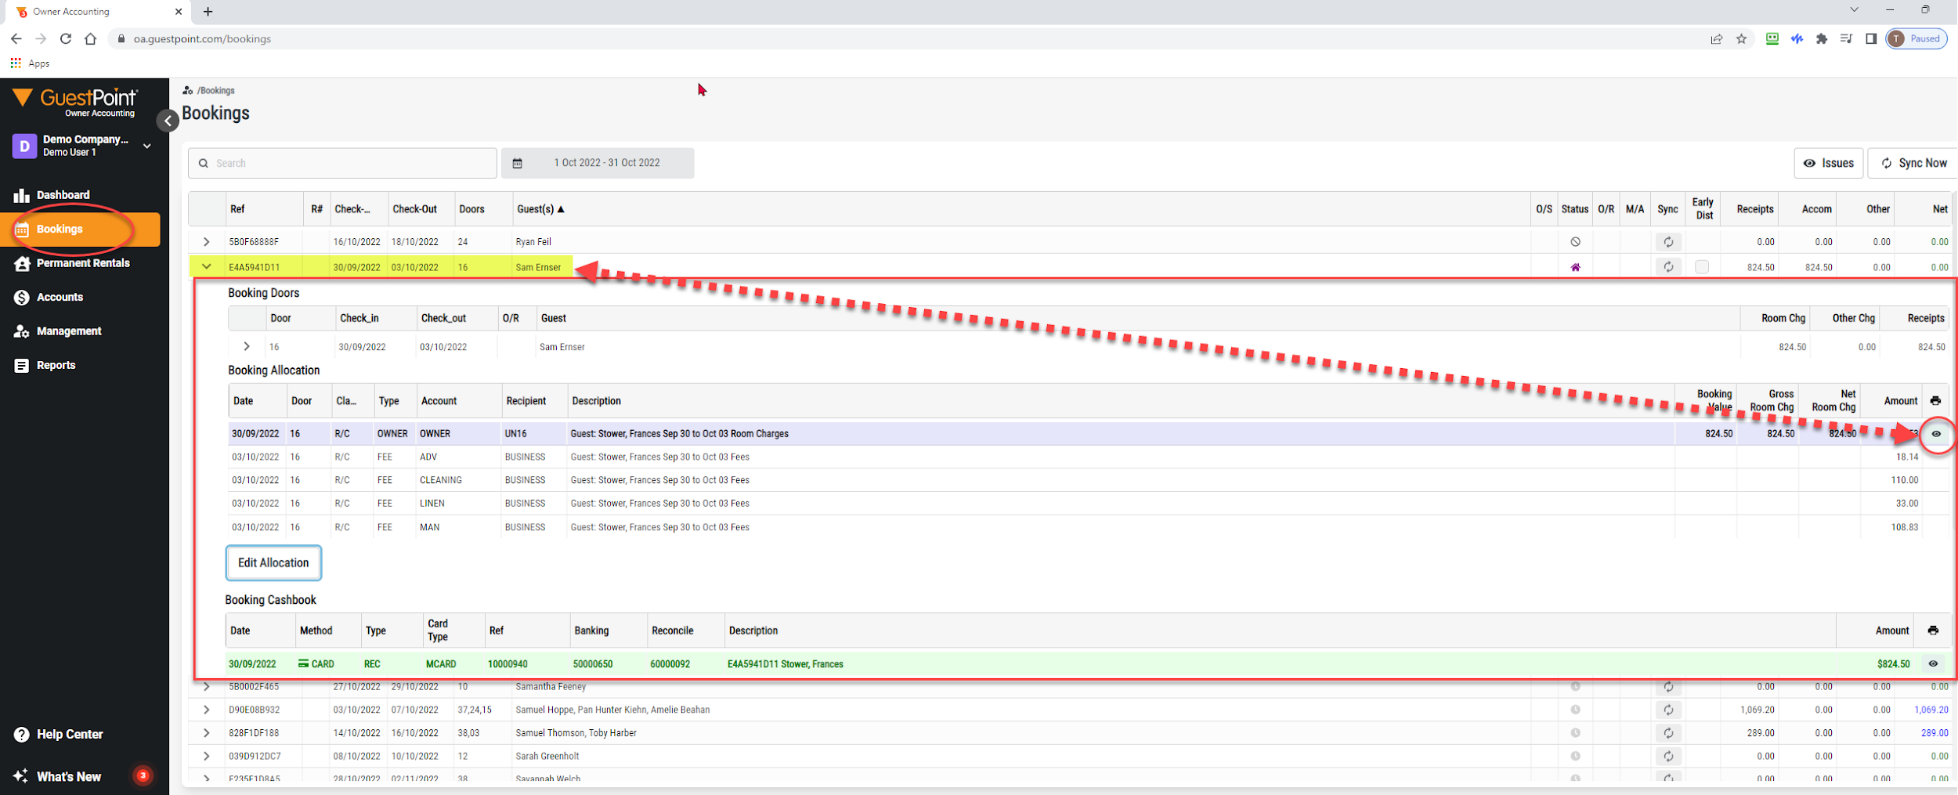Viewport: 1958px width, 795px height.
Task: Open the Reports section
Action: [56, 365]
